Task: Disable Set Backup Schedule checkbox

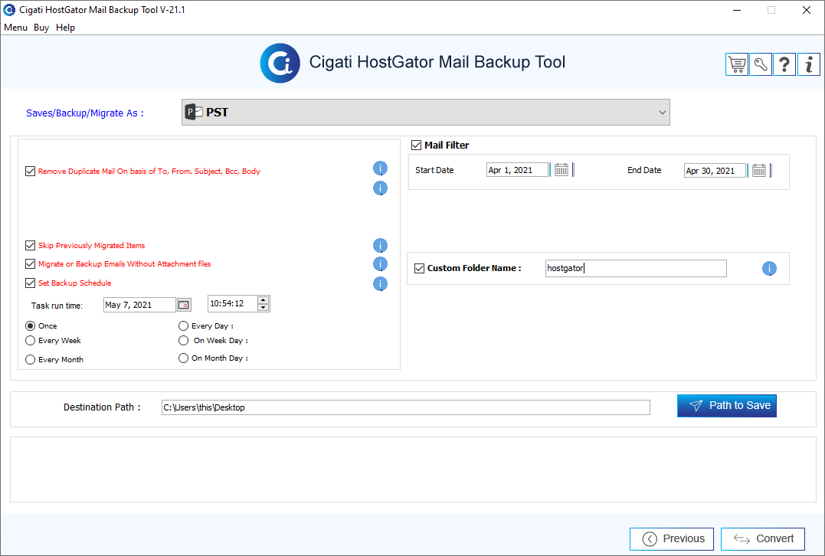Action: 31,283
